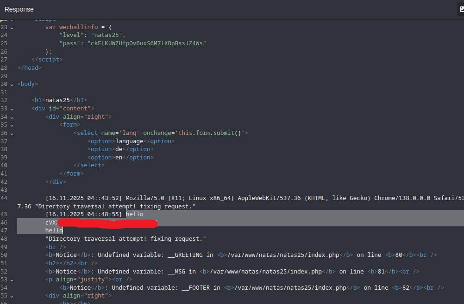Collapse the justify paragraph at line 53
This screenshot has height=304, width=464.
coord(12,280)
